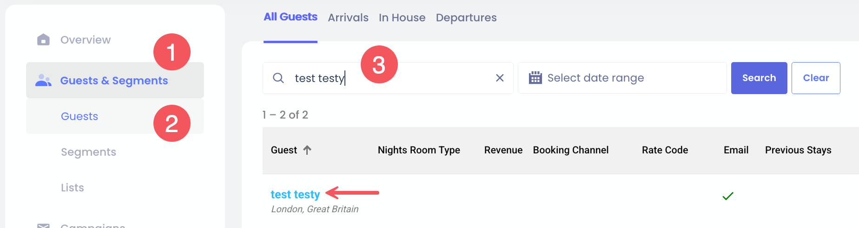Viewport: 859px width, 228px height.
Task: Select Guests in the sidebar submenu
Action: click(79, 116)
